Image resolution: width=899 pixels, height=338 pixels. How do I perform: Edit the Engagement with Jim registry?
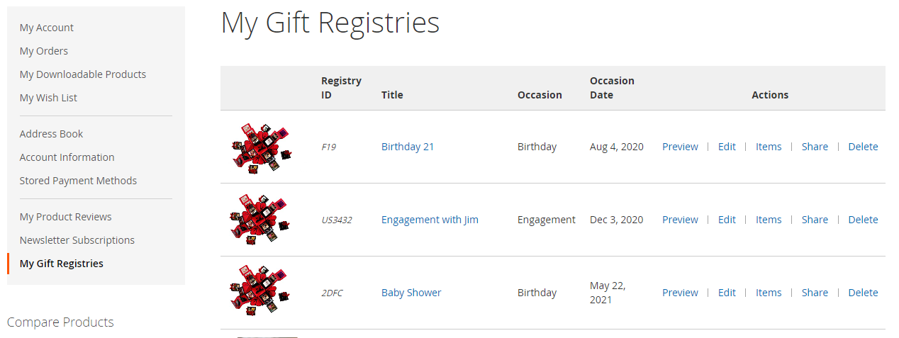(x=727, y=220)
